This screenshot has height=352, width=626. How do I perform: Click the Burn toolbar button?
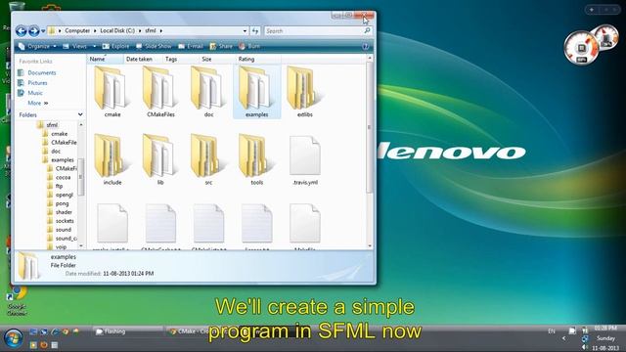tap(249, 46)
